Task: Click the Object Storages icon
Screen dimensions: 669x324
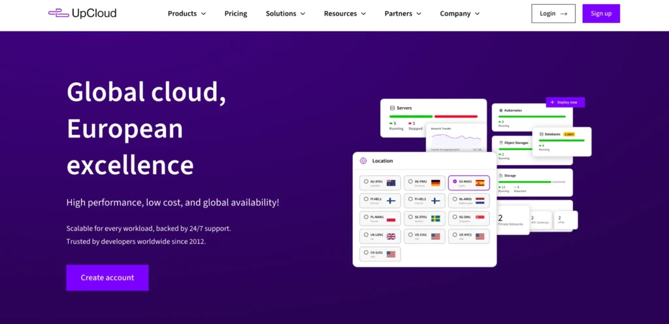Action: pos(500,142)
